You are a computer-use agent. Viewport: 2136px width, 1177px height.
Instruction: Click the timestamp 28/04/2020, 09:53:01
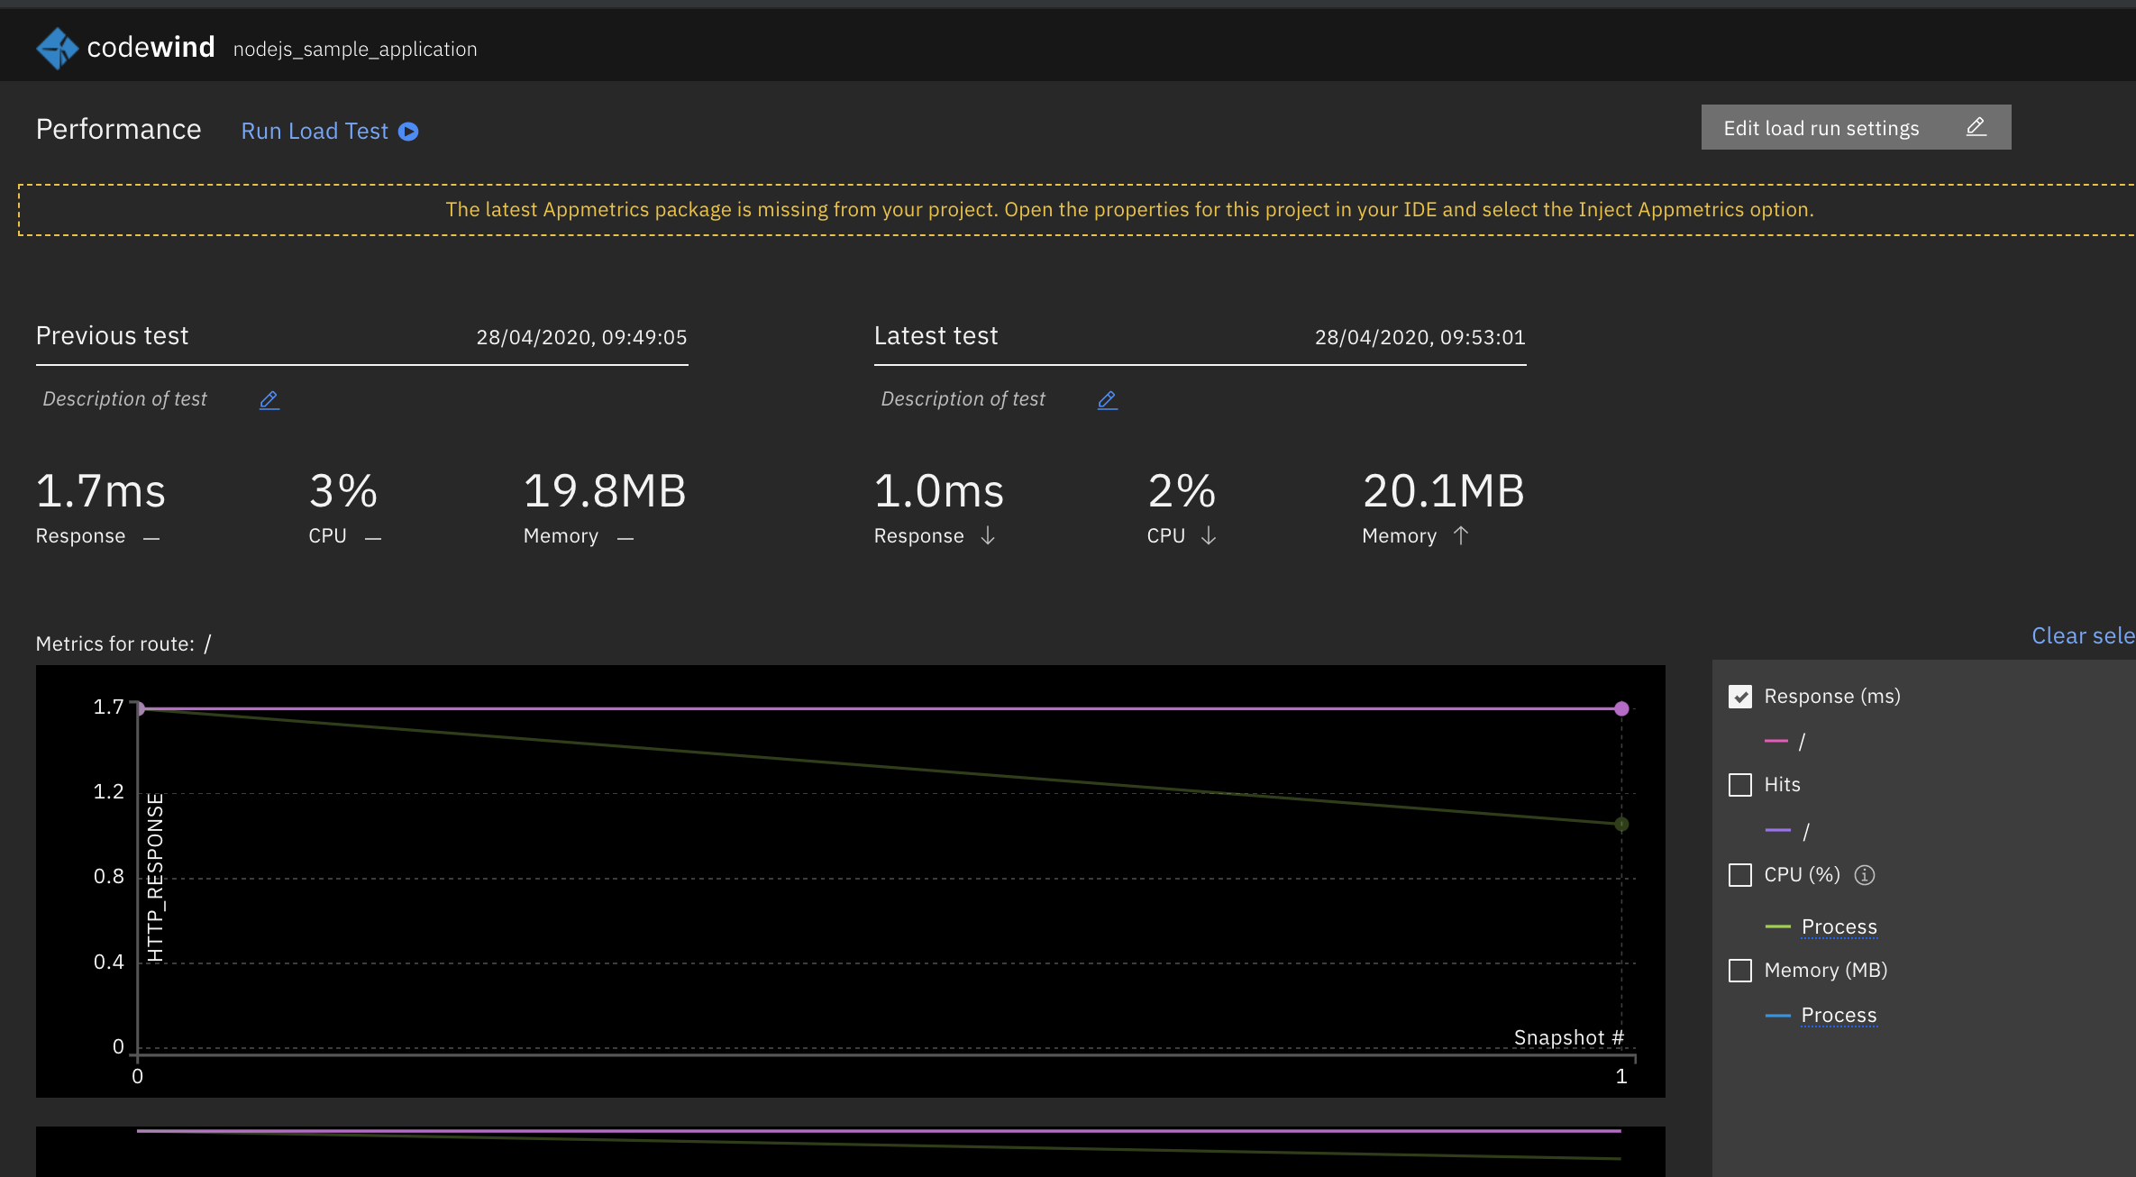click(1419, 338)
